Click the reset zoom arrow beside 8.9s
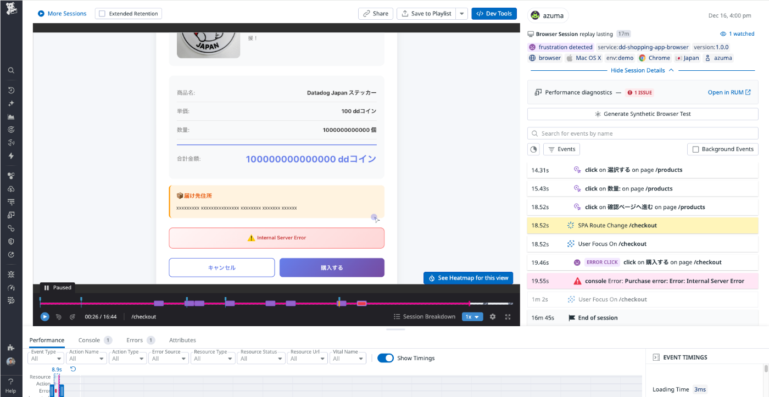769x397 pixels. [73, 369]
